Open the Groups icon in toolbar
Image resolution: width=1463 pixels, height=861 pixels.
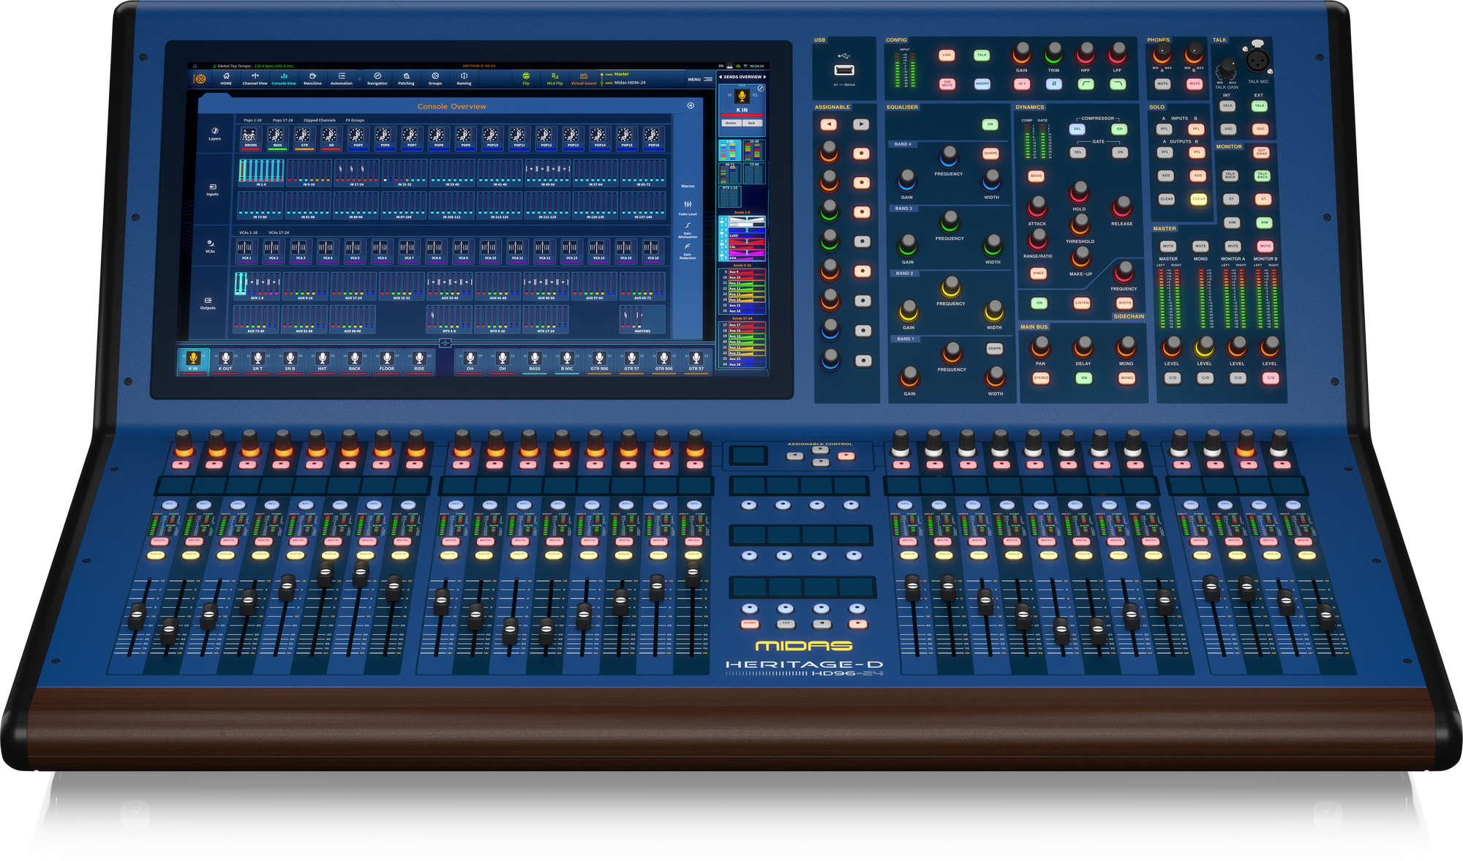(x=435, y=77)
